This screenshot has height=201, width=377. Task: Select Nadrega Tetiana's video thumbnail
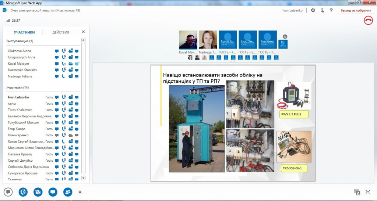(x=208, y=40)
